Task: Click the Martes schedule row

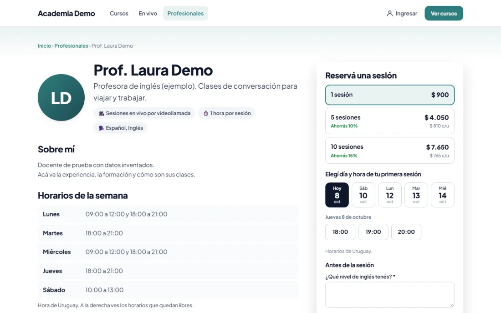Action: [168, 233]
